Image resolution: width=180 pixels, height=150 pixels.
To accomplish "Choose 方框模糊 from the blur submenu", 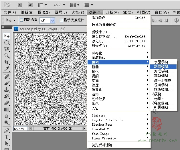I will click(163, 71).
